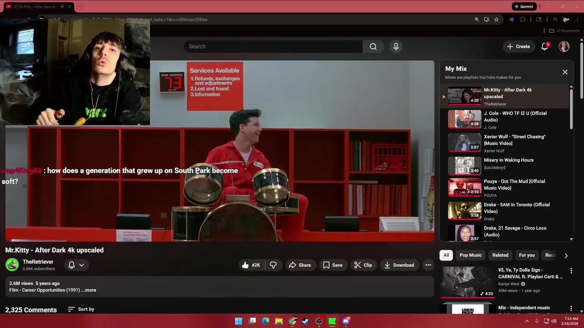Play Pouya Out The Mud from mix
Screen dimensions: 584x328
pyautogui.click(x=505, y=188)
